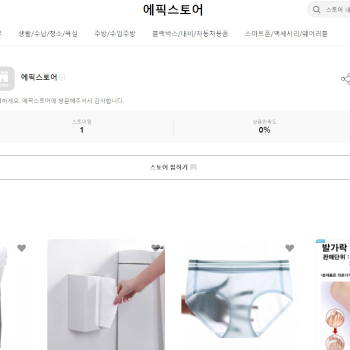The height and width of the screenshot is (350, 350).
Task: Click the 스토어 찜하기 button
Action: 173,167
